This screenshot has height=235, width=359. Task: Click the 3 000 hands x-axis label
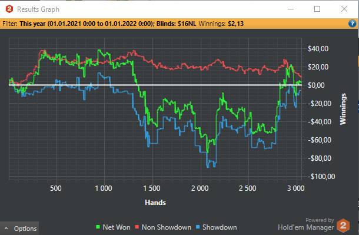coord(296,188)
